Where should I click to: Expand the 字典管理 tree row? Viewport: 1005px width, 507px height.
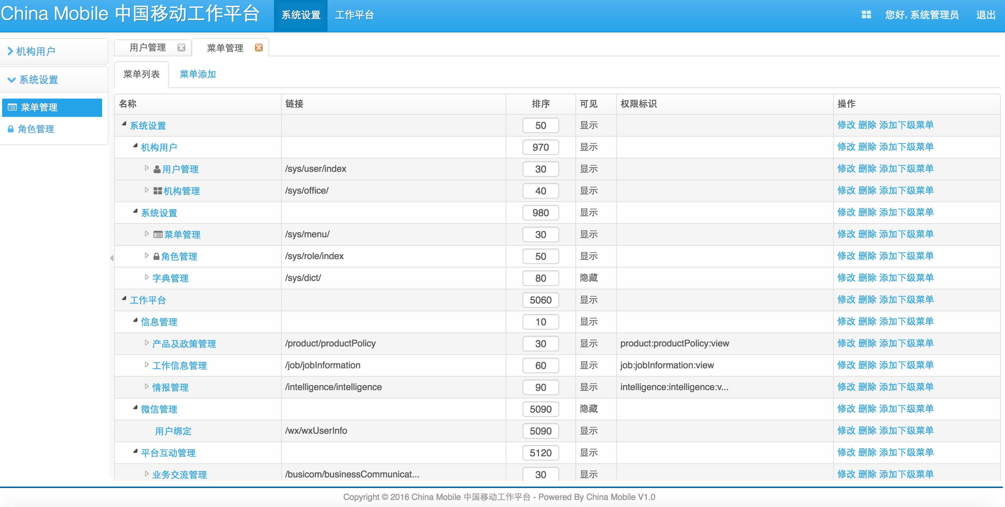click(x=147, y=277)
